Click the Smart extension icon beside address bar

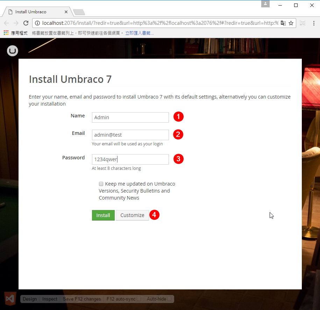click(x=303, y=23)
